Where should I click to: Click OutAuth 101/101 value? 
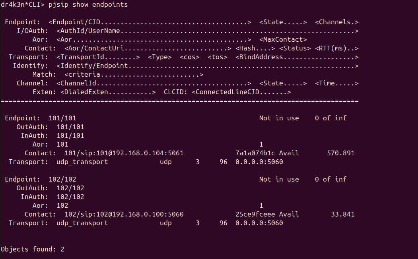70,127
